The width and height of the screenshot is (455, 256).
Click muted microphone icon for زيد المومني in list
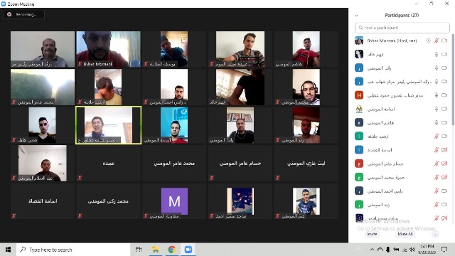[x=436, y=205]
